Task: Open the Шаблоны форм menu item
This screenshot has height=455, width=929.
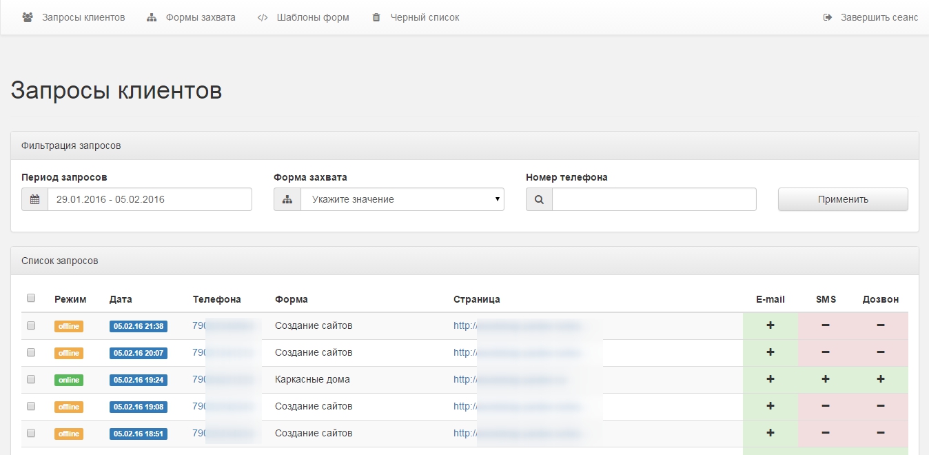Action: coord(312,17)
